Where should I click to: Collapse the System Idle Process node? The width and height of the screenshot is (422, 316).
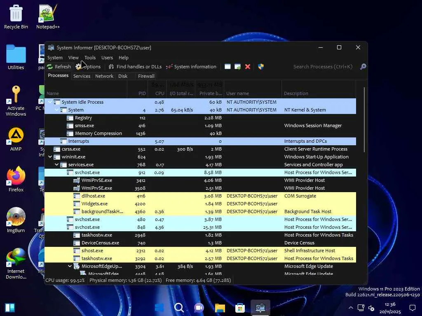click(50, 102)
